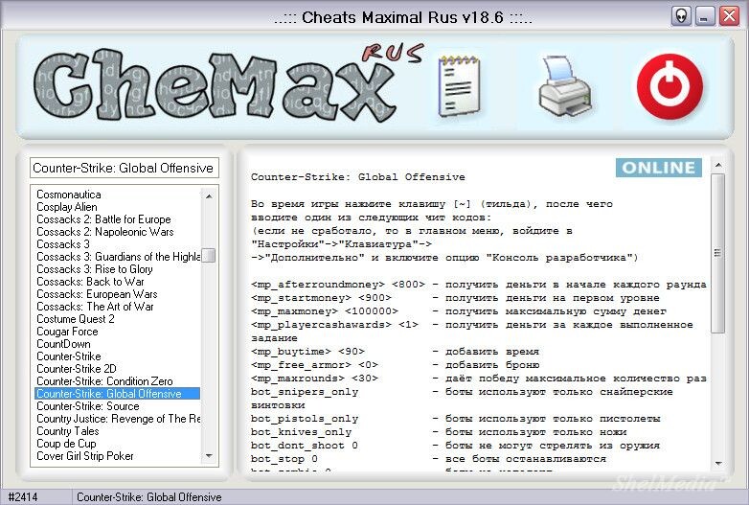This screenshot has width=749, height=505.
Task: Click the bot_dont_shoot 0 cheat line
Action: click(455, 445)
